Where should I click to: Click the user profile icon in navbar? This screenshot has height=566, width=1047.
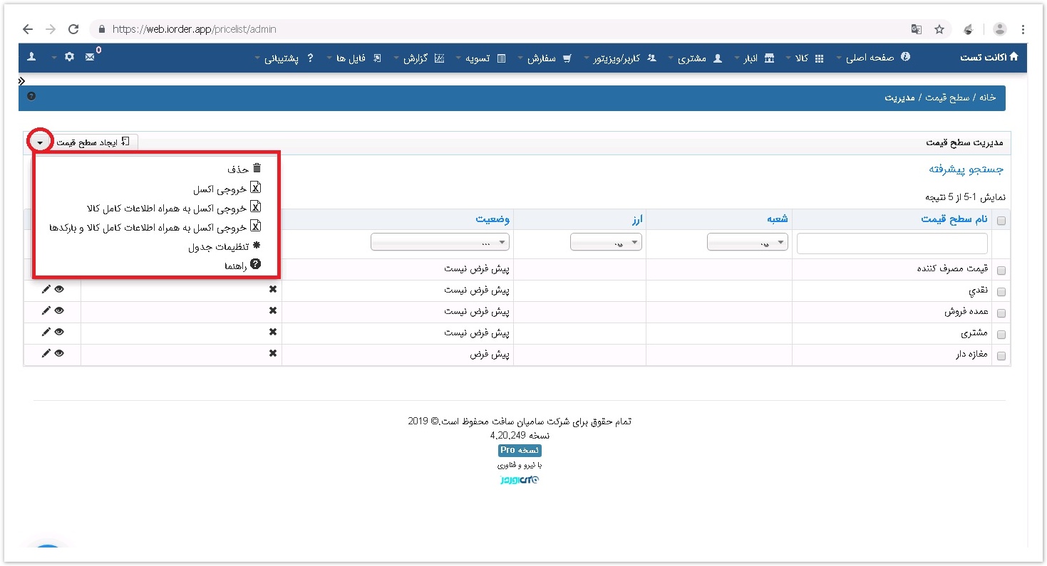pos(31,57)
